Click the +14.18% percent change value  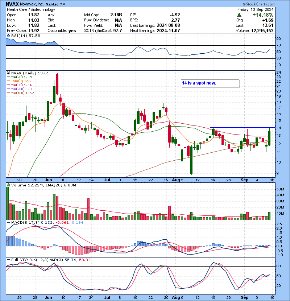click(263, 15)
